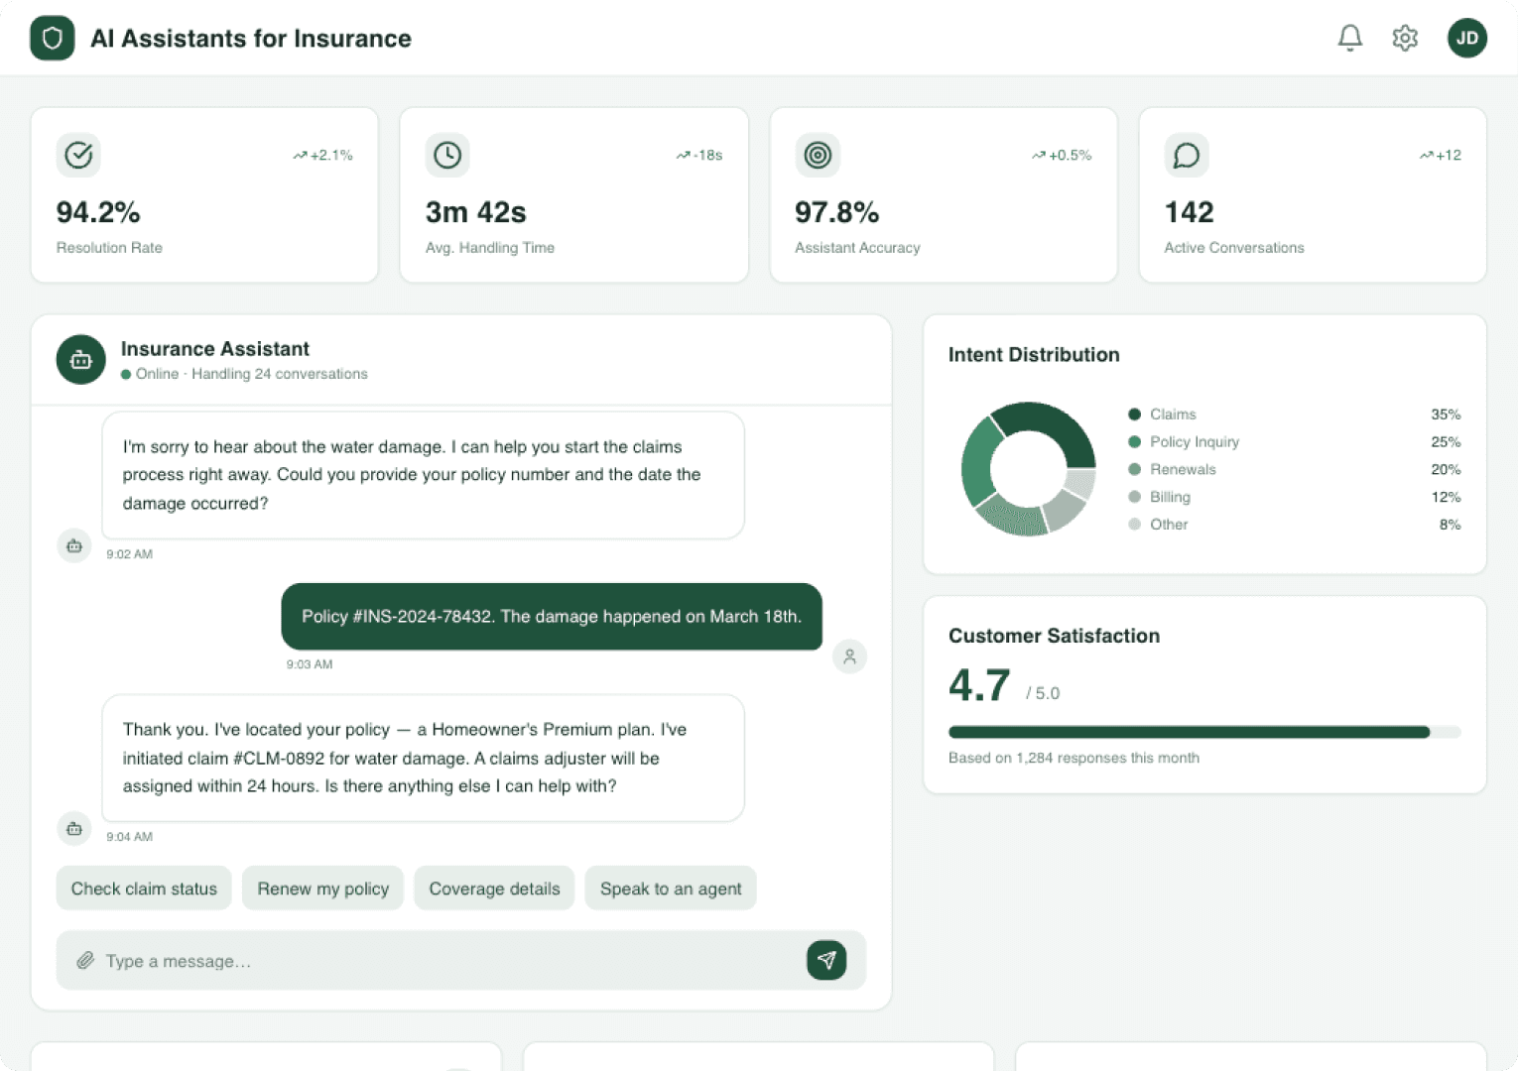
Task: Click the paperclip attachment icon
Action: (85, 960)
